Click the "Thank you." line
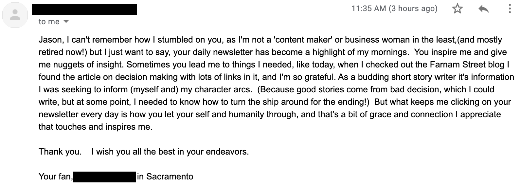Viewport: 521px width, 186px height. 60,152
